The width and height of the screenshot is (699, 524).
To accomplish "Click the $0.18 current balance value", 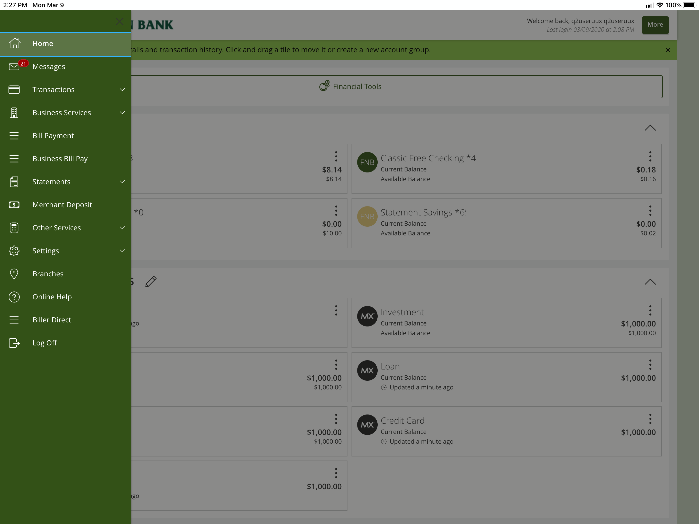I will pyautogui.click(x=646, y=170).
